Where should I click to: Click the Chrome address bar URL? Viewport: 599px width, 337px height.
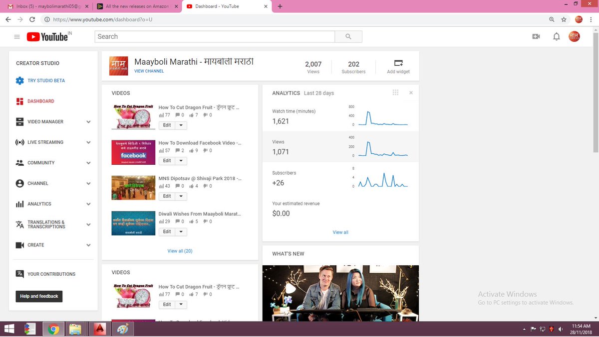click(x=102, y=19)
